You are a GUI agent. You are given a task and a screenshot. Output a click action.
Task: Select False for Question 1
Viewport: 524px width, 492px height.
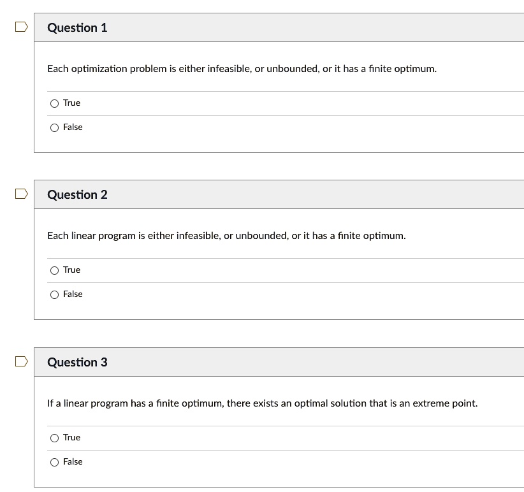point(54,127)
